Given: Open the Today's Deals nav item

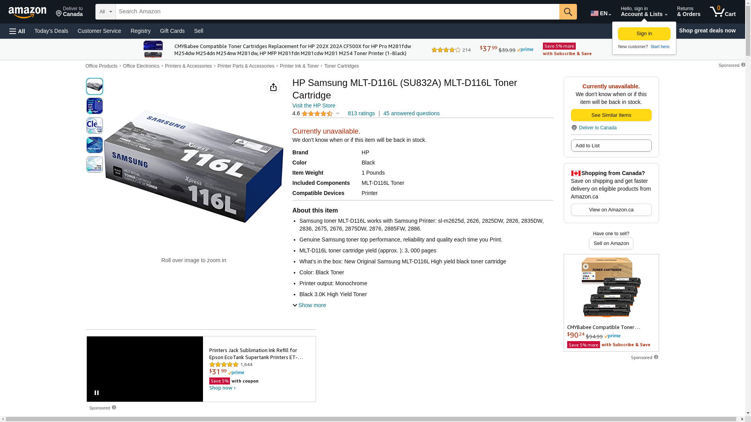Looking at the screenshot, I should pyautogui.click(x=51, y=31).
